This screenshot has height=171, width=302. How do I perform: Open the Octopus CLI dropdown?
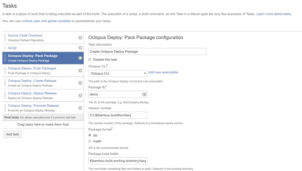coord(118,74)
